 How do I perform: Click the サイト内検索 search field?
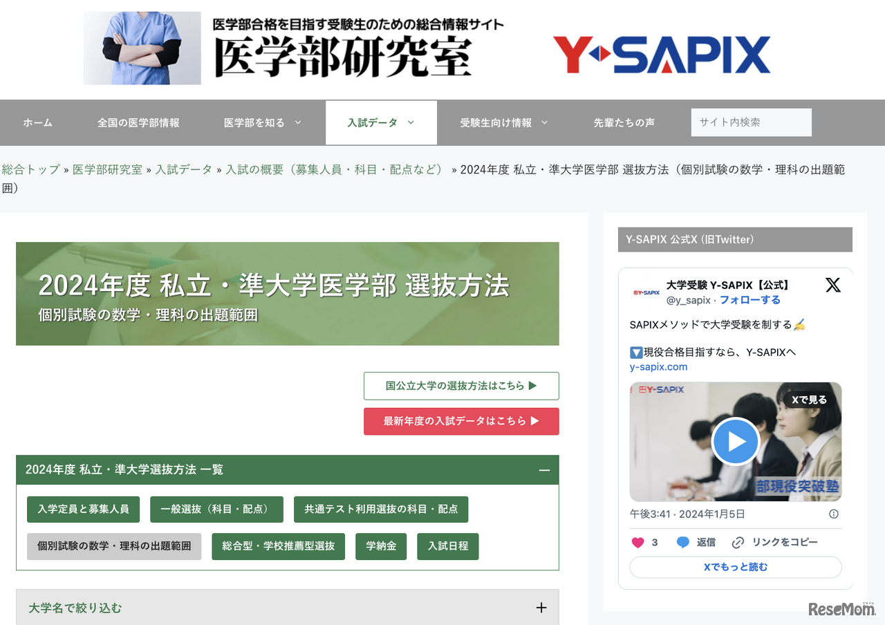click(751, 122)
